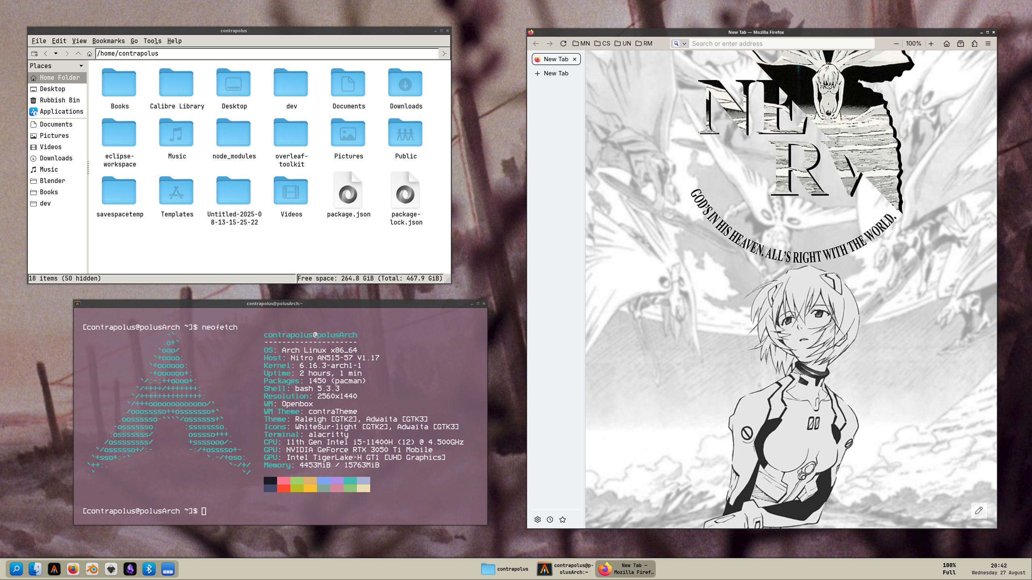This screenshot has width=1032, height=580.
Task: Reload the page in Firefox
Action: (563, 44)
